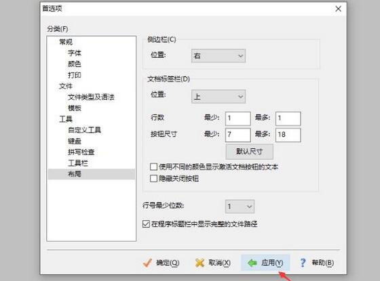Select the 模板 category
Screen dimensions: 380x281
pos(75,108)
